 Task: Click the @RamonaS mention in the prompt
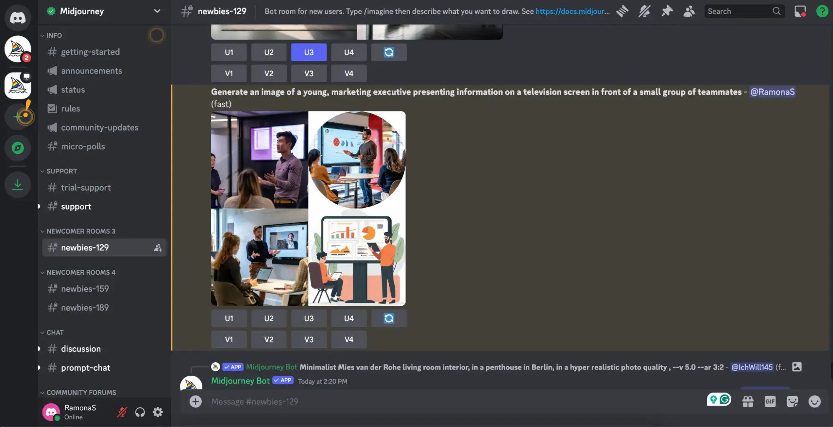pos(772,92)
